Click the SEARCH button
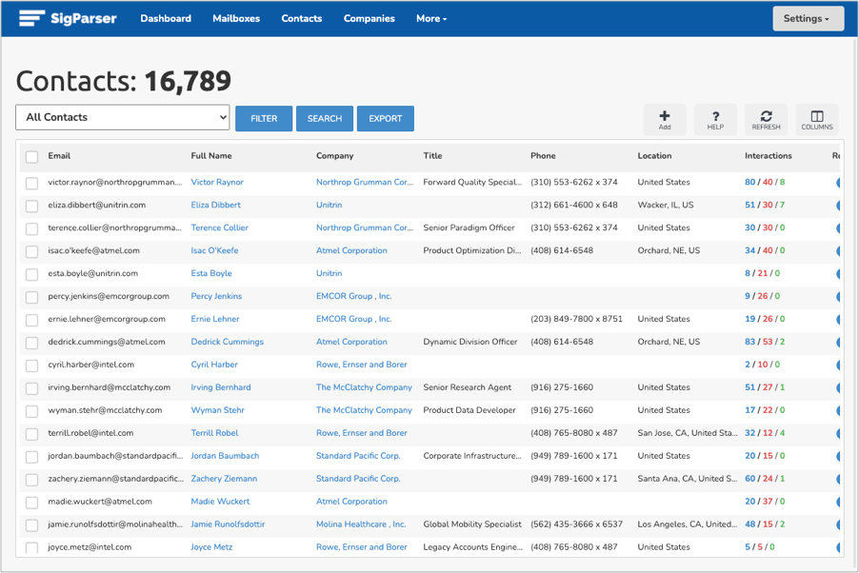Image resolution: width=859 pixels, height=573 pixels. click(x=325, y=118)
